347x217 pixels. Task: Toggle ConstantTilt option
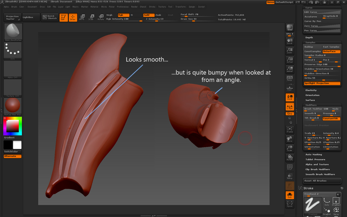[331, 119]
